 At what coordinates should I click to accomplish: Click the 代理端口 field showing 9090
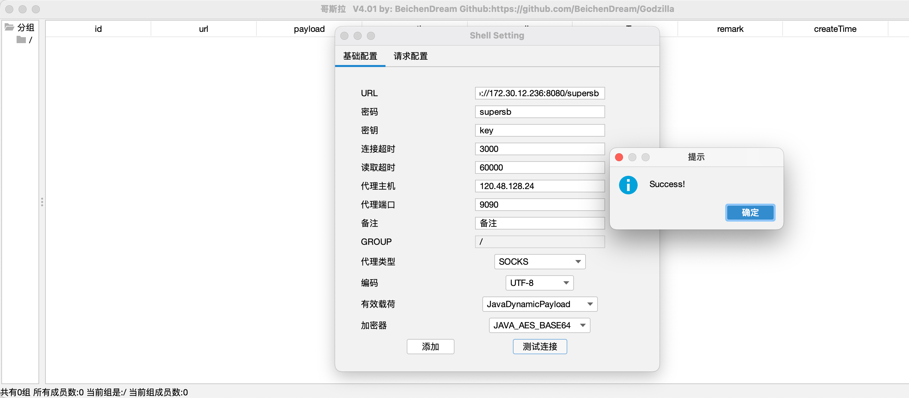click(539, 205)
